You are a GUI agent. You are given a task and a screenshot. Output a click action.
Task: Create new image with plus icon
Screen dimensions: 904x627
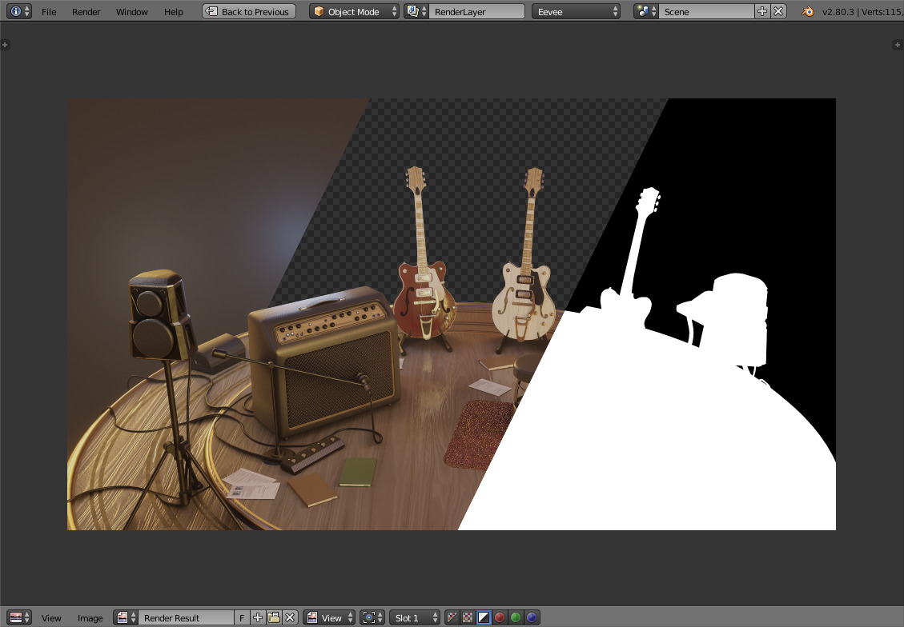[258, 617]
